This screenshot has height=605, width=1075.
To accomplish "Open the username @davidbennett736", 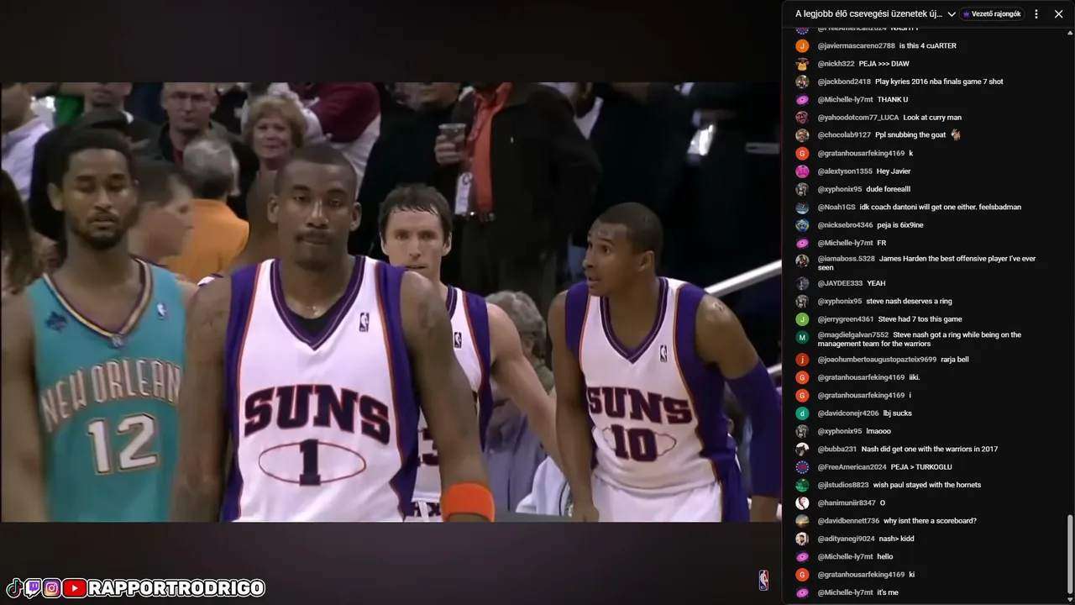I will tap(848, 521).
